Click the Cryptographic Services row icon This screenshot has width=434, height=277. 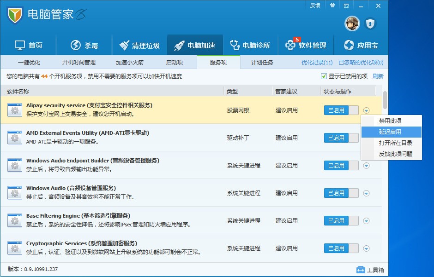(x=15, y=248)
